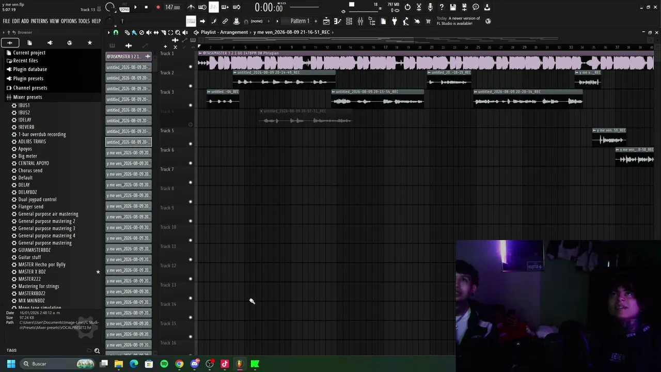Open Spotify from the taskbar
The width and height of the screenshot is (661, 372).
(164, 364)
